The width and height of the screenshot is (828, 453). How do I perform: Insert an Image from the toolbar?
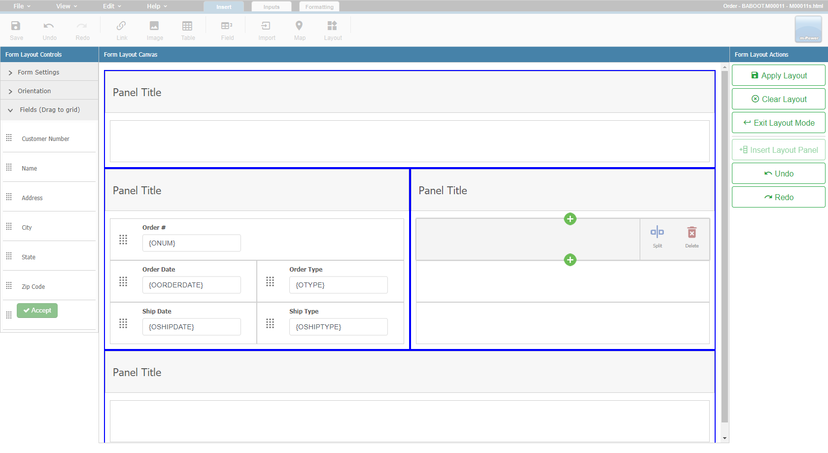coord(154,30)
